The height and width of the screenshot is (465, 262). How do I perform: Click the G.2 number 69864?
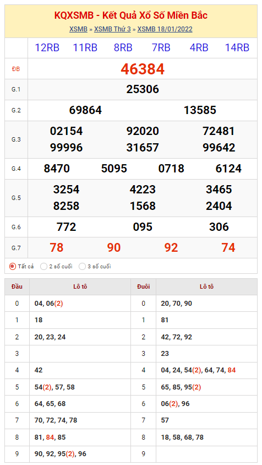(x=85, y=110)
